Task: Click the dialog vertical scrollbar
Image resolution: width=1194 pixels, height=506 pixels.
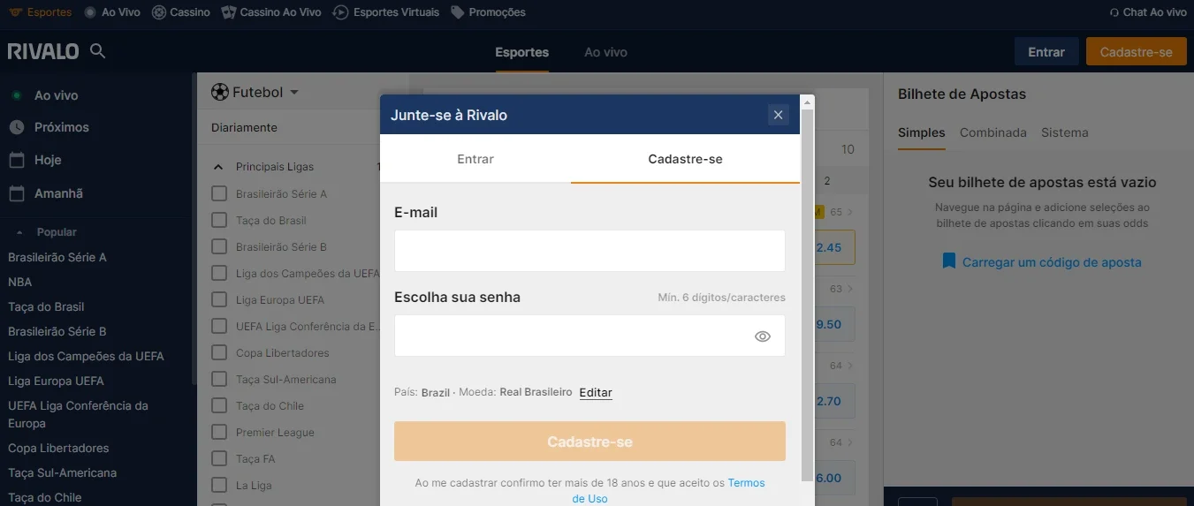Action: [x=806, y=296]
